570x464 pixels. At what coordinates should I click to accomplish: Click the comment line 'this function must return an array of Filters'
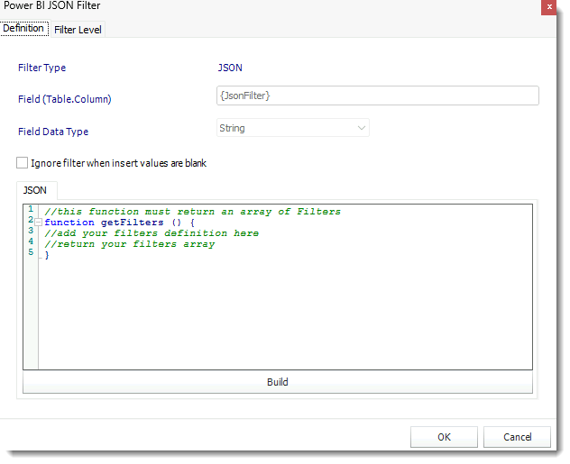coord(193,212)
